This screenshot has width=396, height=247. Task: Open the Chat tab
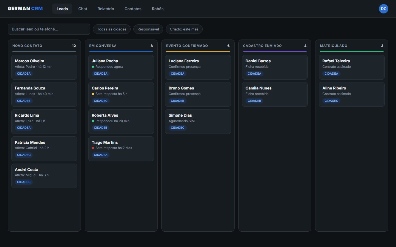[82, 9]
